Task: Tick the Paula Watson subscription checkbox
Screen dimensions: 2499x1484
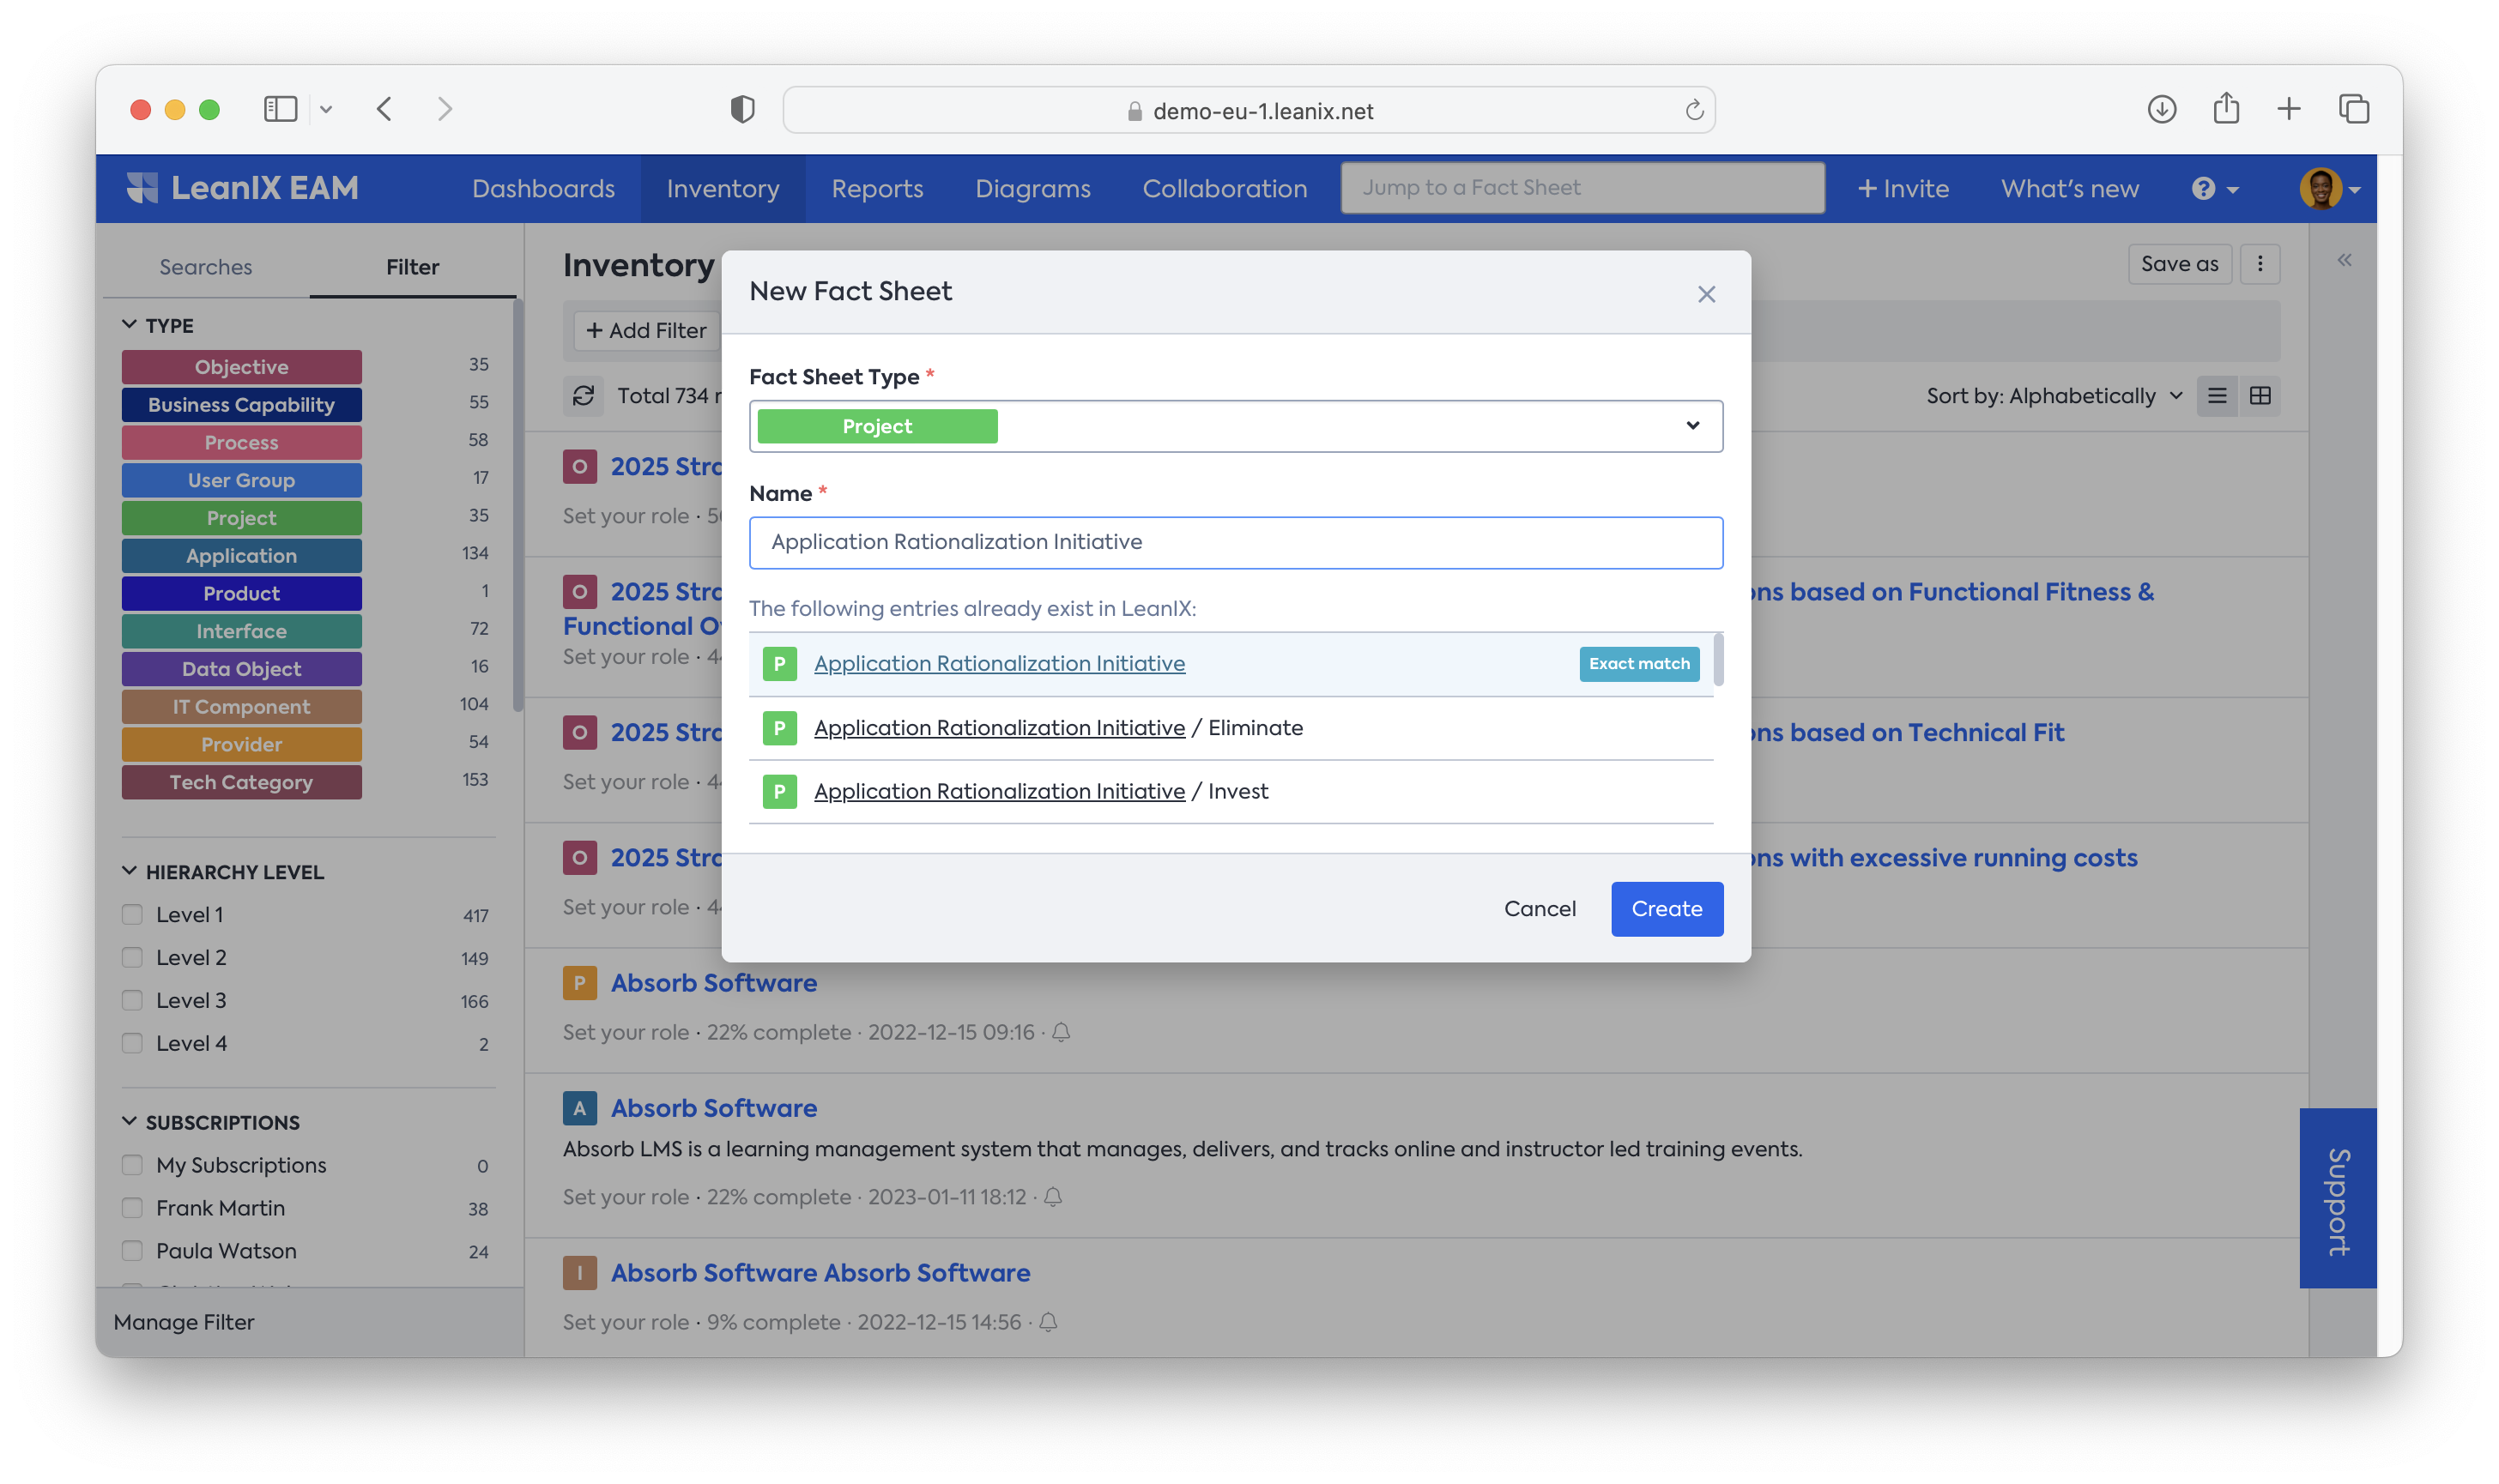Action: click(132, 1251)
